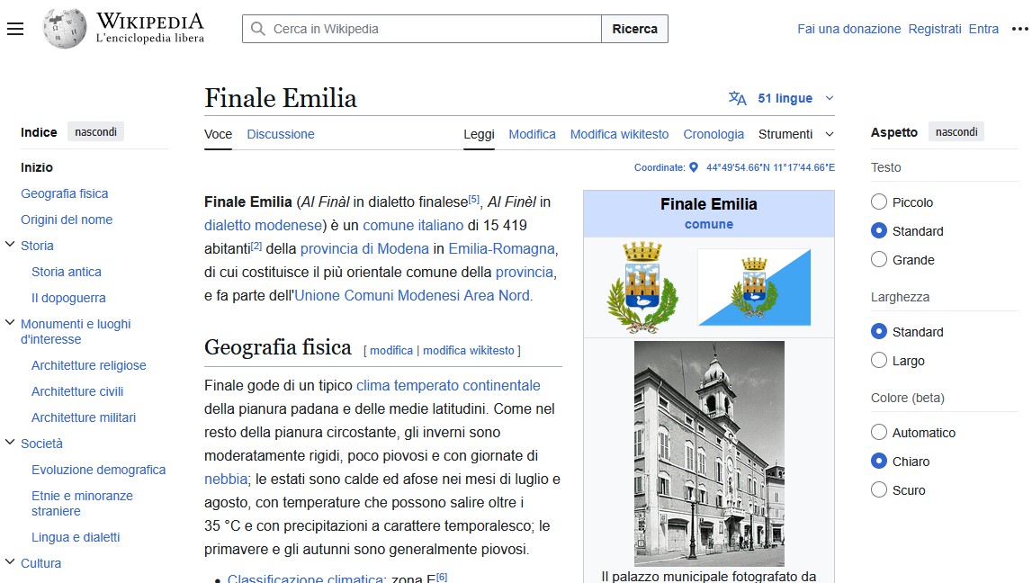Open the languages icon beside 51 lingue
This screenshot has height=583, width=1032.
click(x=739, y=97)
